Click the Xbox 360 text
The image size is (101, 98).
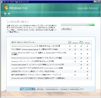pyautogui.click(x=15, y=68)
